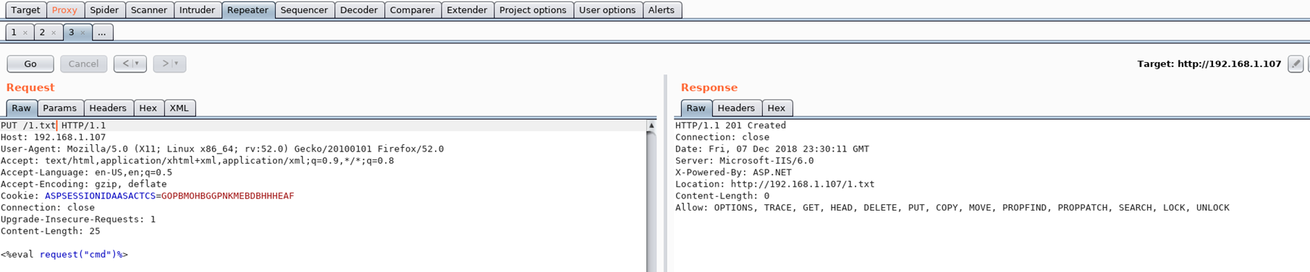The height and width of the screenshot is (272, 1310).
Task: Click the Accept: text/html header line
Action: point(197,161)
